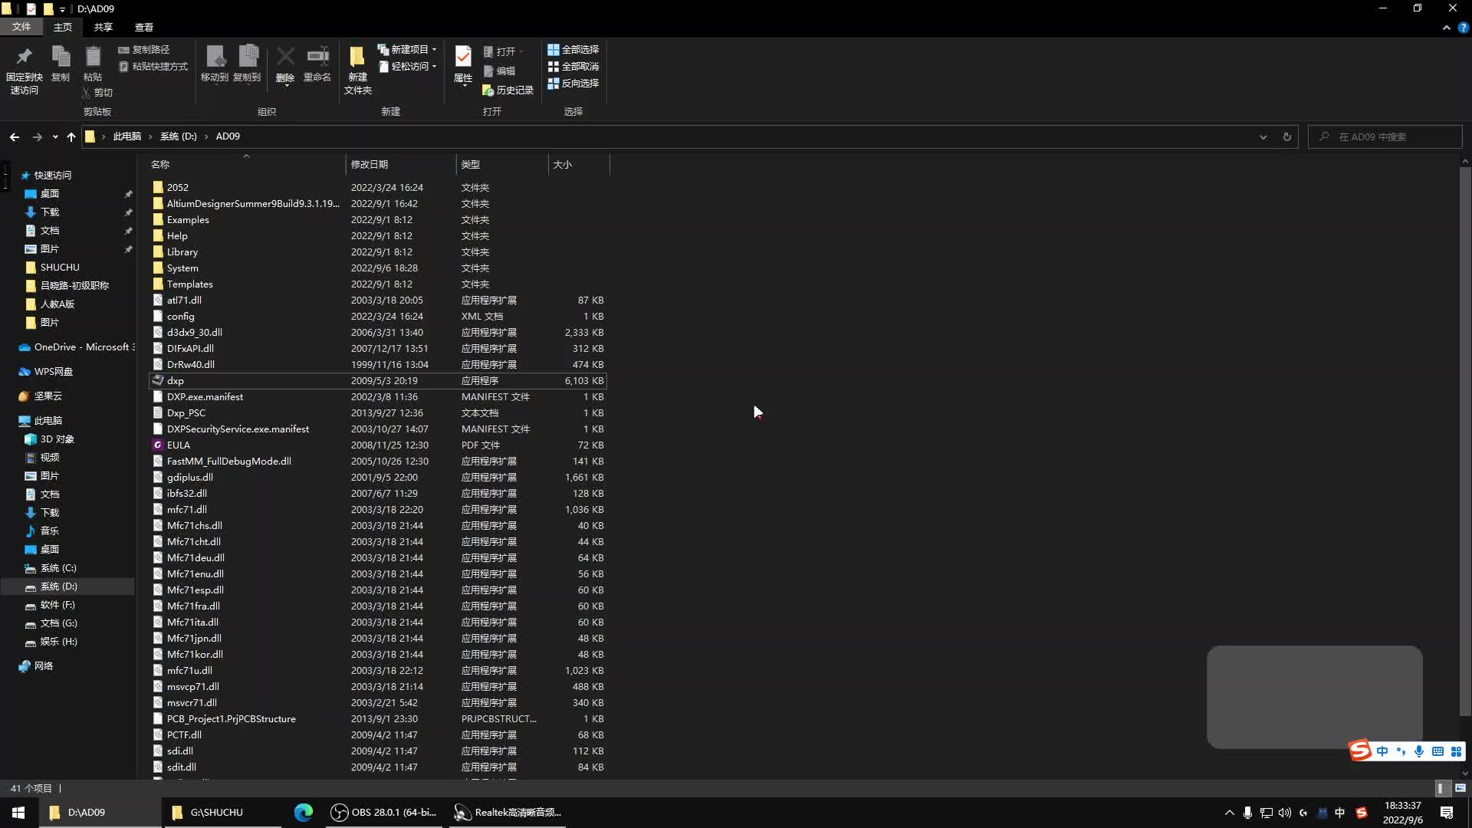This screenshot has height=828, width=1472.
Task: Open Microsoft Edge from the taskbar
Action: [304, 813]
